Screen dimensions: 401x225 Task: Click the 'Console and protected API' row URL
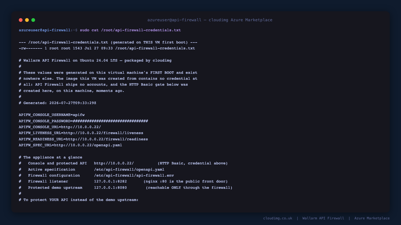(x=114, y=163)
